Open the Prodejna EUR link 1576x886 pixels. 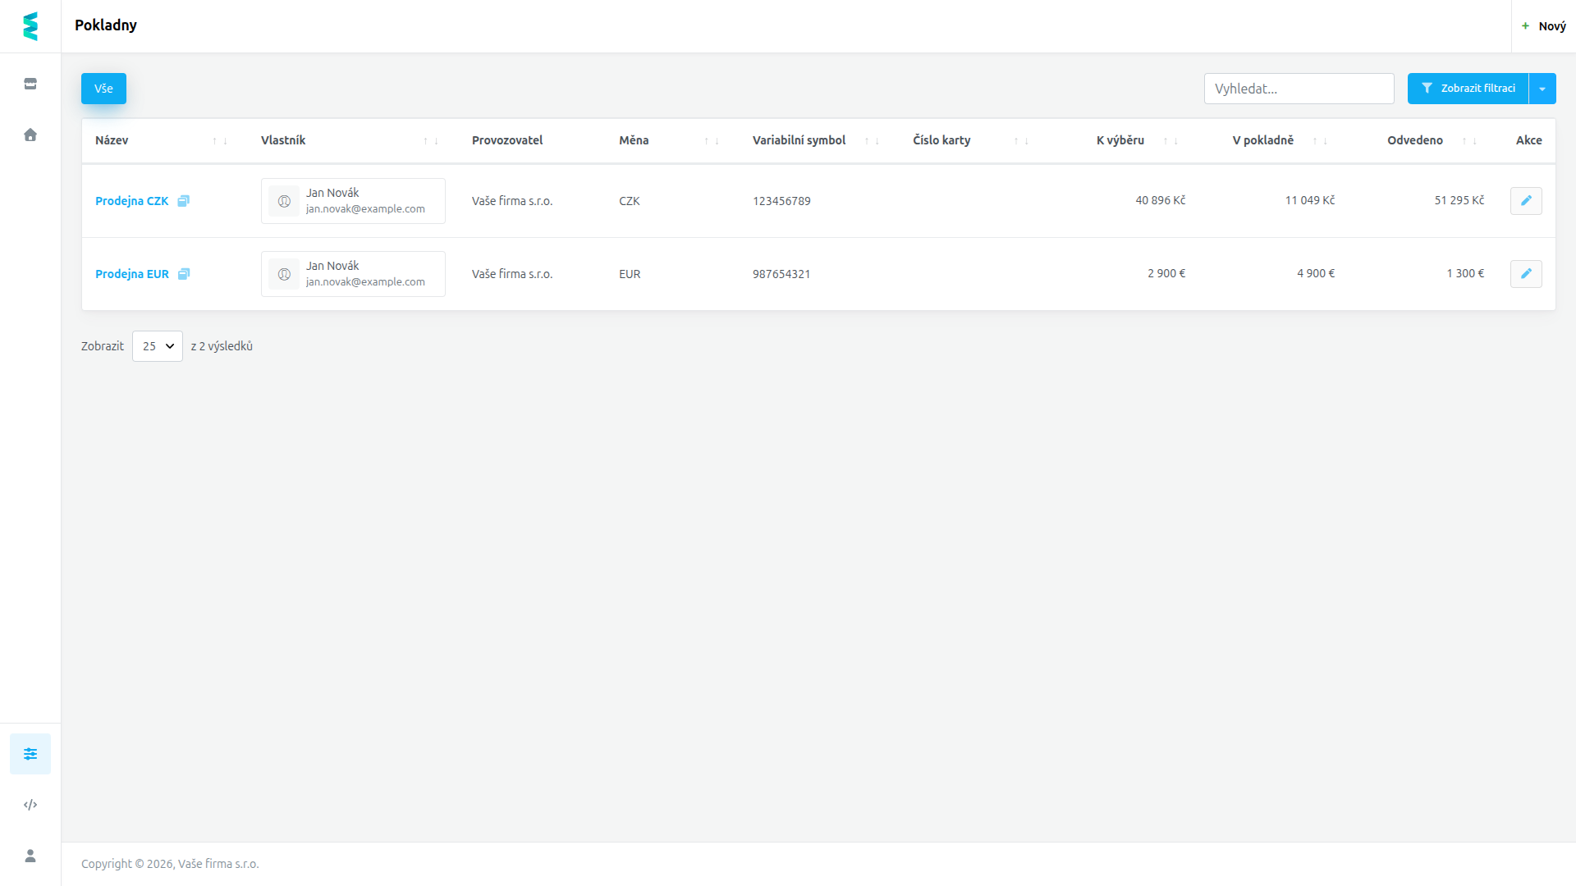click(x=132, y=274)
